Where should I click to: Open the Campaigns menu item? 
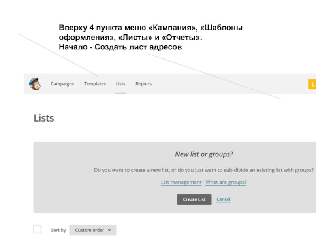[62, 84]
